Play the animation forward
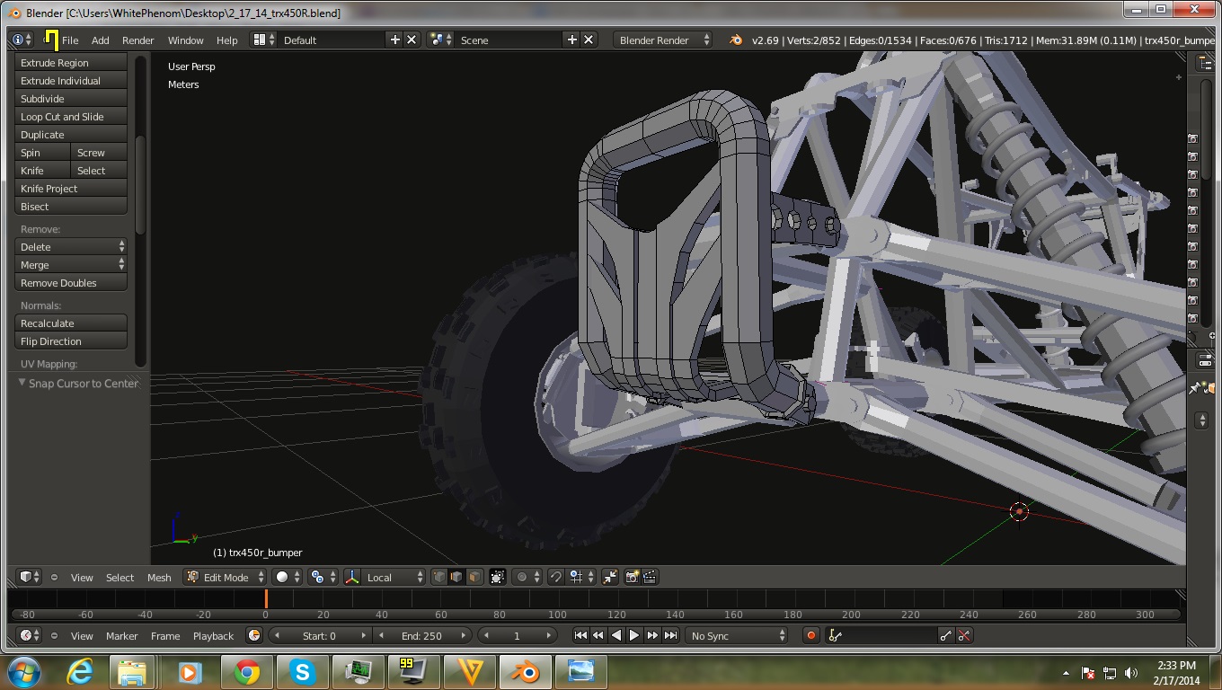The width and height of the screenshot is (1222, 690). [x=634, y=635]
